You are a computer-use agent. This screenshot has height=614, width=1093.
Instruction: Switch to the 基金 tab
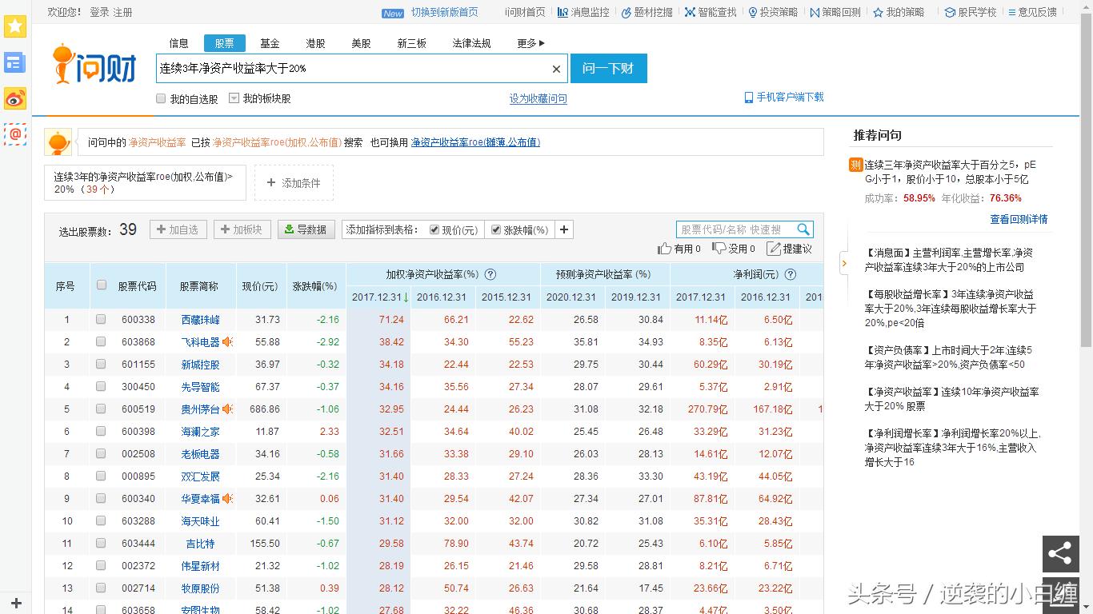[270, 43]
